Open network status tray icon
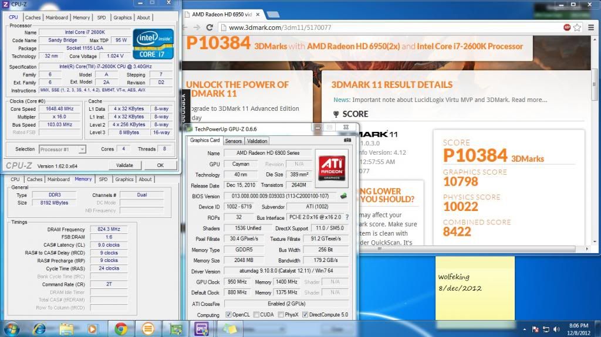The height and width of the screenshot is (337, 601). coord(546,329)
